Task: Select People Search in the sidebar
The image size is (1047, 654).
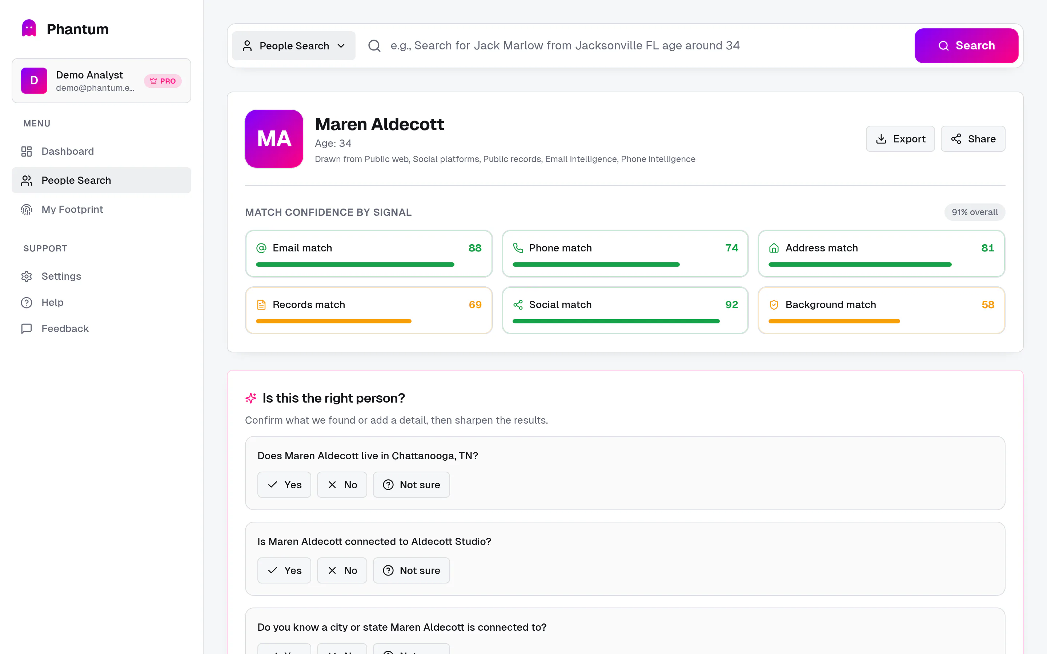Action: tap(101, 180)
